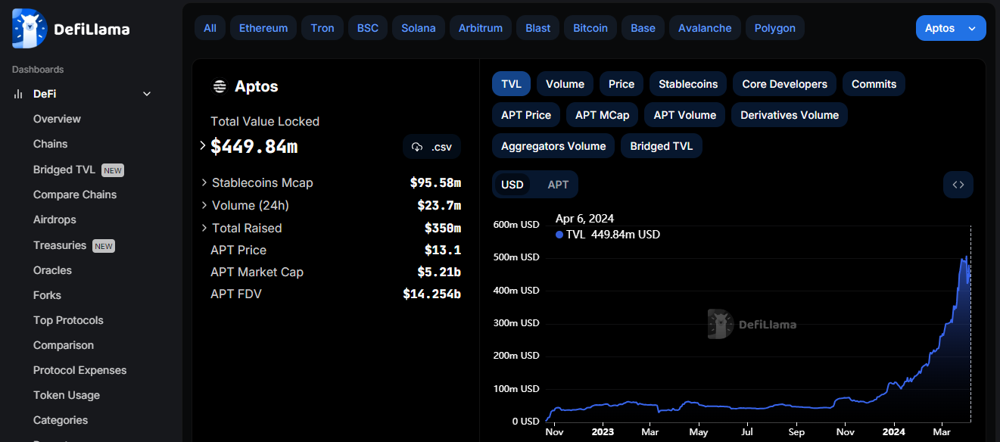Select the Tron chain filter
The image size is (1000, 442).
(x=322, y=28)
